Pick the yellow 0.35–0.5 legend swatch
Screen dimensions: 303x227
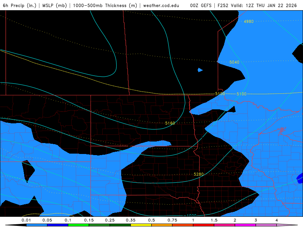(141, 225)
